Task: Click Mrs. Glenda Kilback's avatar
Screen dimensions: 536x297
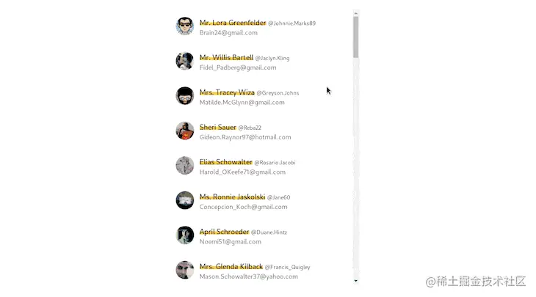Action: (184, 270)
